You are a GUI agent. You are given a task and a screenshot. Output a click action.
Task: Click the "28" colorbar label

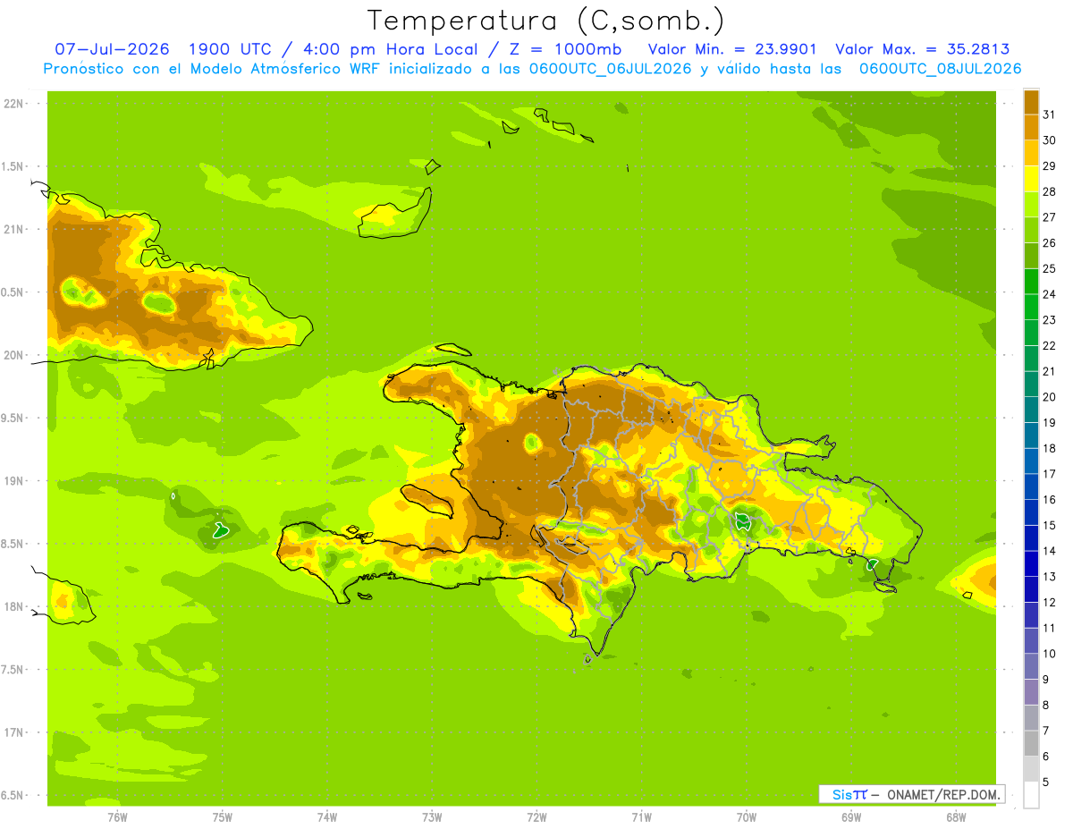click(1050, 191)
